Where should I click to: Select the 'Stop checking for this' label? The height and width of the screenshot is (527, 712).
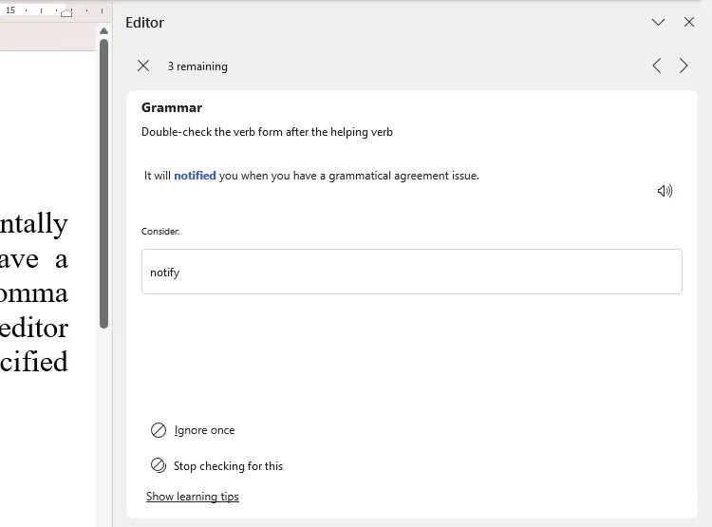click(228, 466)
